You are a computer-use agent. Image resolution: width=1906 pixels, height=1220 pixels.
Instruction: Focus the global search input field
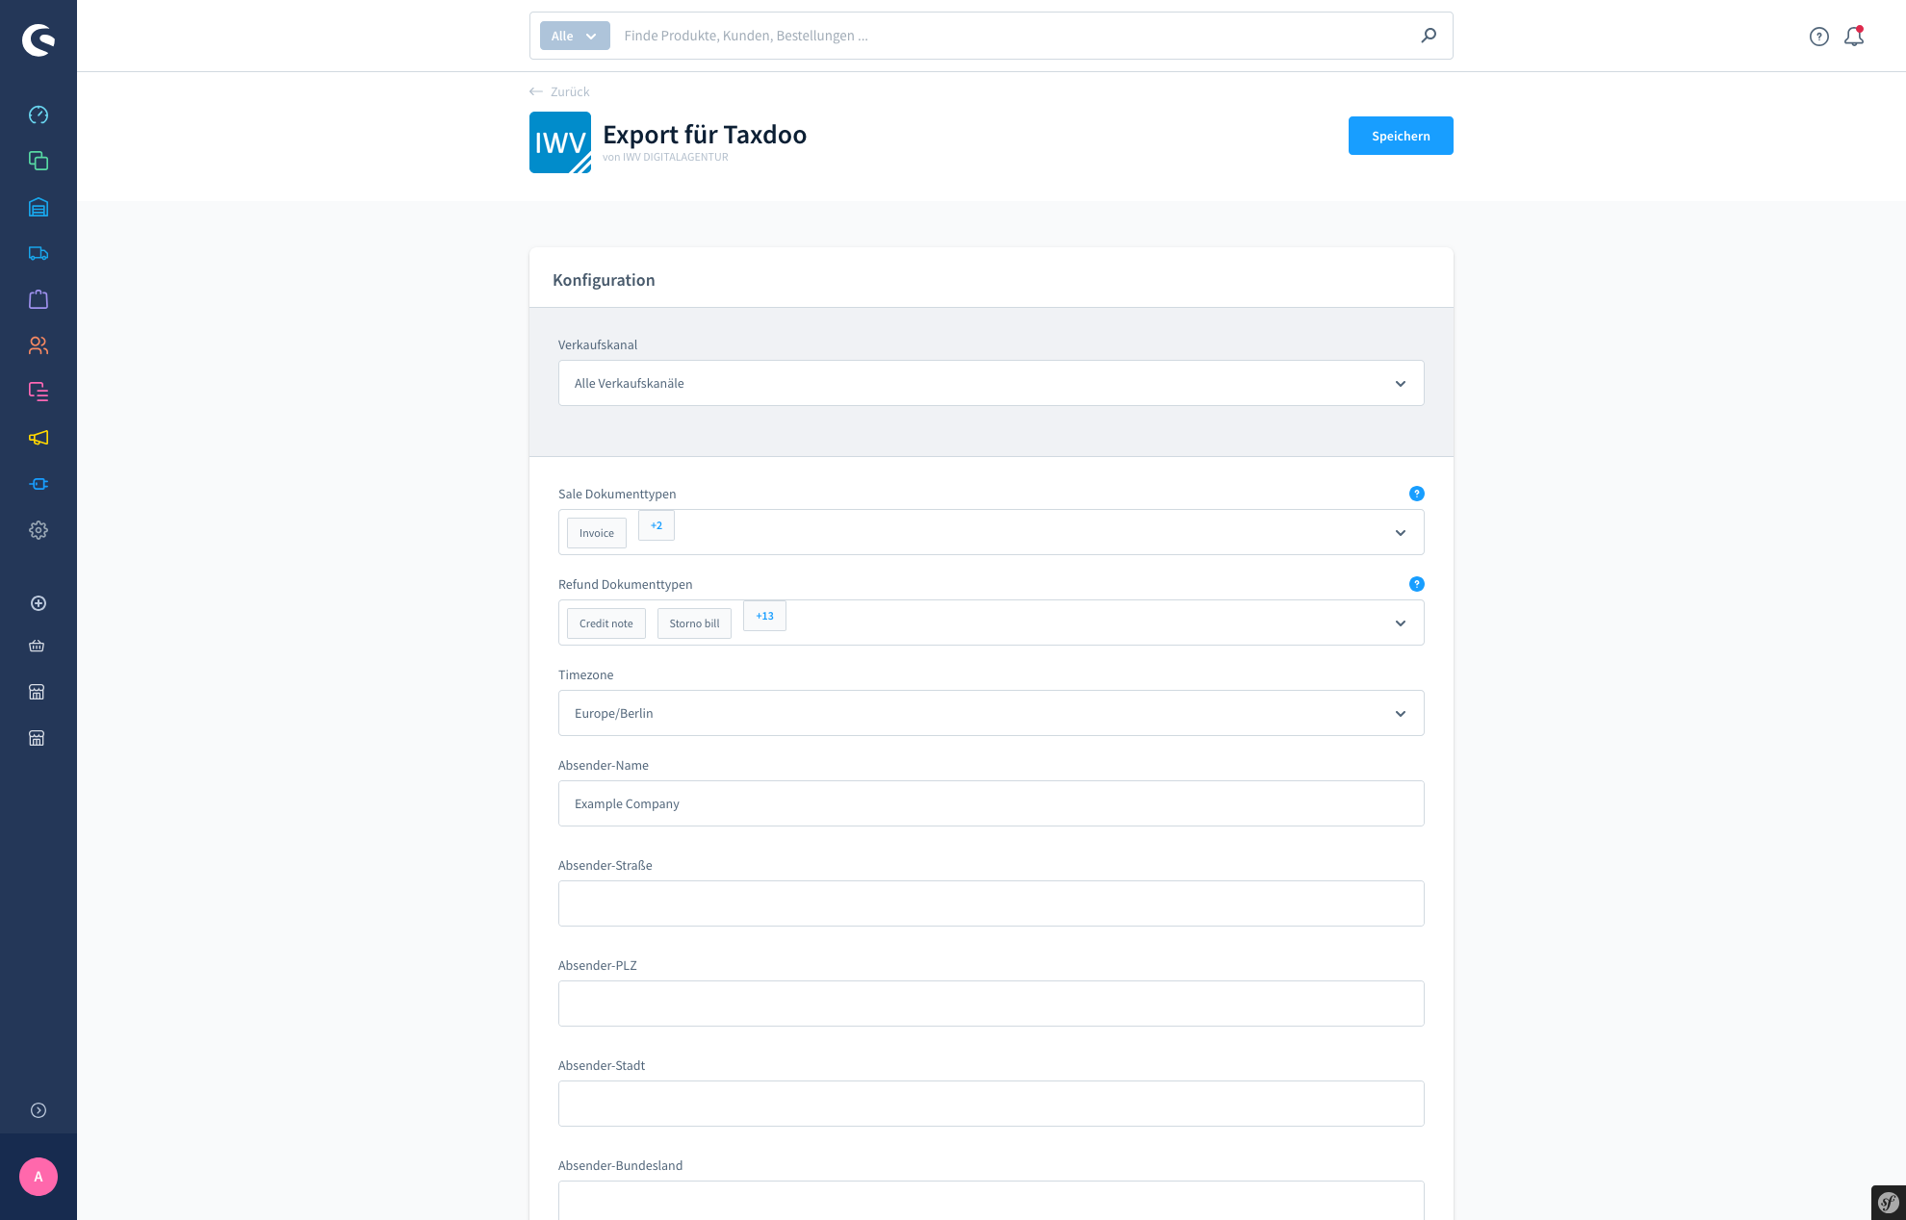click(x=1015, y=36)
